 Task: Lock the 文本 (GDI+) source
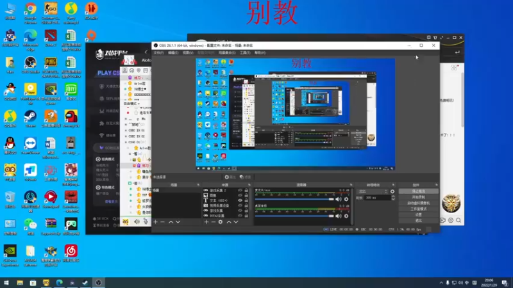246,200
